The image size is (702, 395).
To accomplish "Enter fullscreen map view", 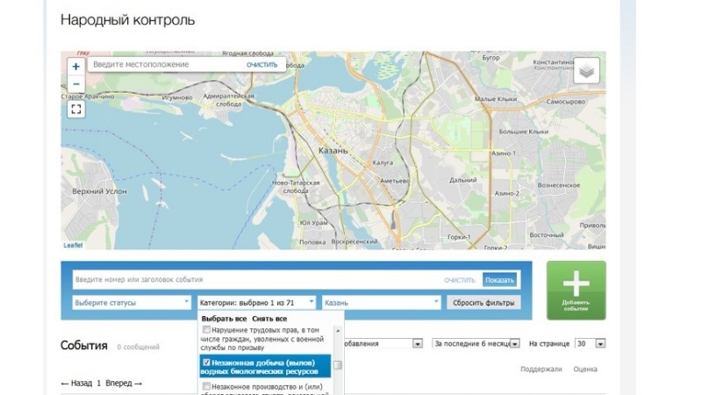I will point(75,109).
